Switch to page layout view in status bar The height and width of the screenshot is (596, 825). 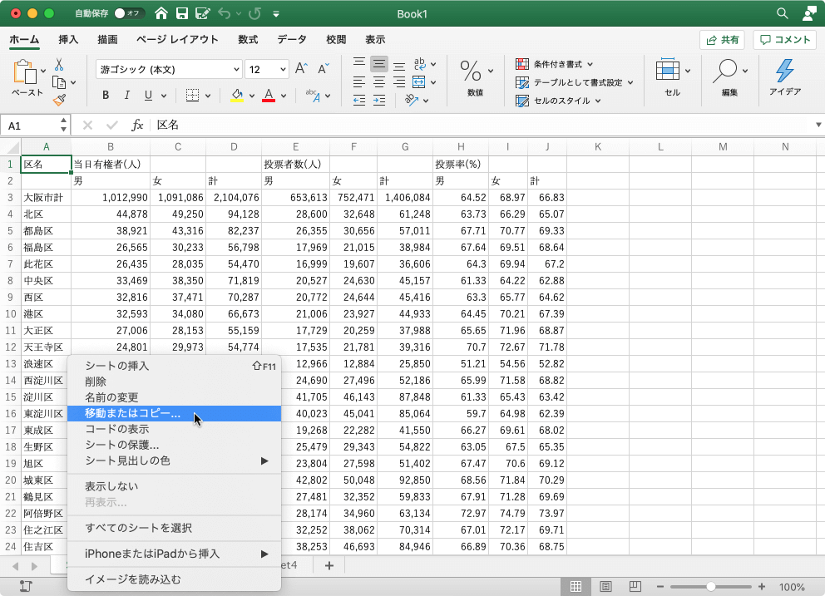click(605, 587)
